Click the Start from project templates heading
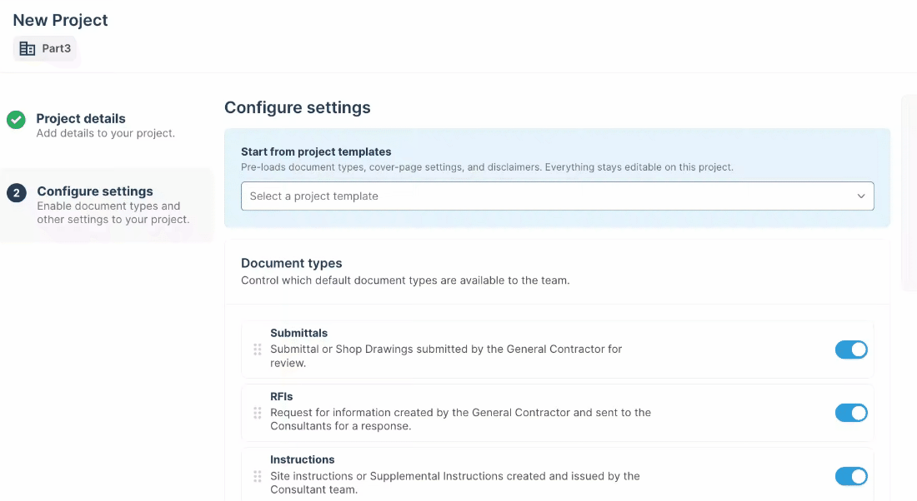 pyautogui.click(x=316, y=151)
